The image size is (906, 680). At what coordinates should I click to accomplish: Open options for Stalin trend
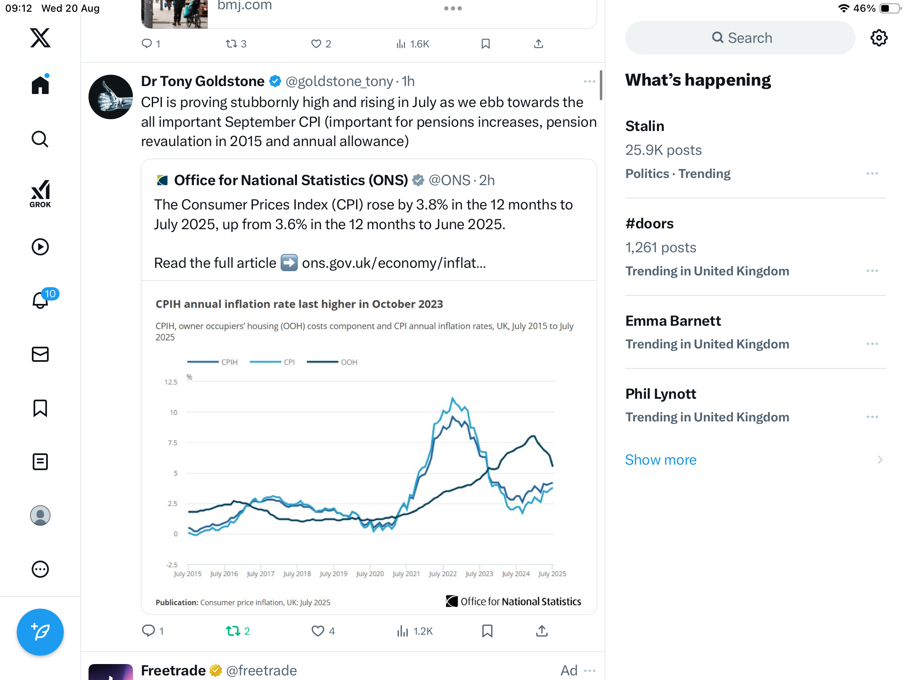click(x=872, y=173)
